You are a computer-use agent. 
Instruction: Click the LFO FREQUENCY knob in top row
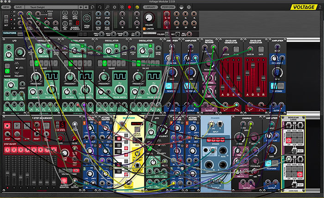[20, 52]
